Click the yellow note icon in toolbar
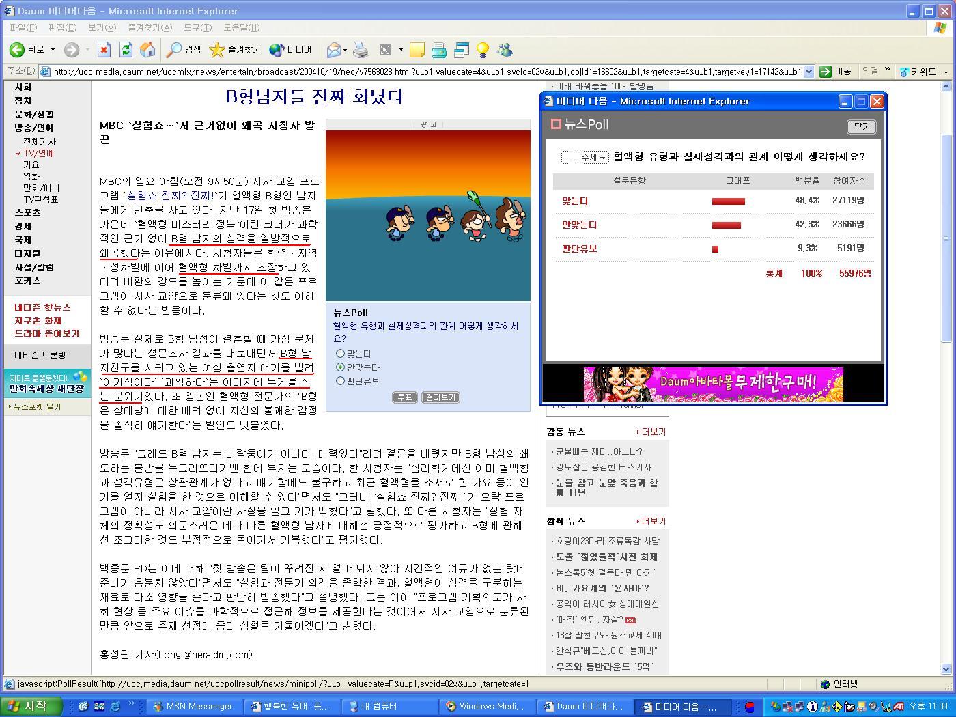The image size is (956, 717). tap(417, 49)
